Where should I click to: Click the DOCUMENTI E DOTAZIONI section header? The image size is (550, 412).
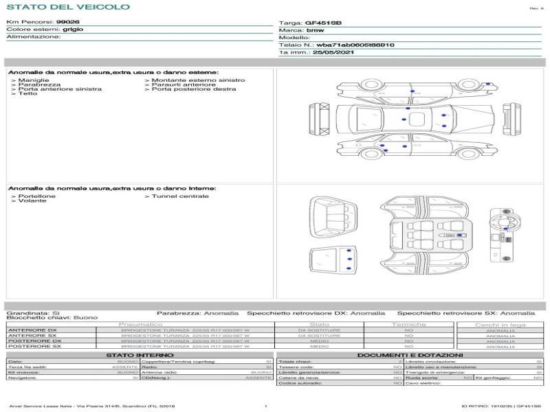pyautogui.click(x=408, y=354)
